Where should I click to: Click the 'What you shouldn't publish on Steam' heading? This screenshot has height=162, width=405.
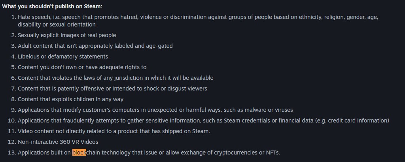(52, 7)
